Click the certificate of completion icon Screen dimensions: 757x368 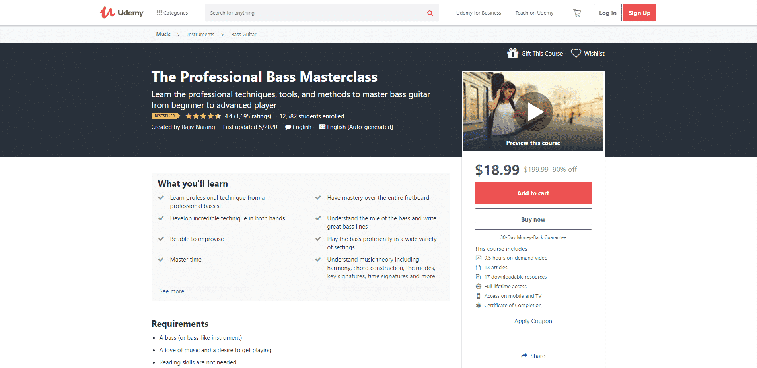(478, 306)
